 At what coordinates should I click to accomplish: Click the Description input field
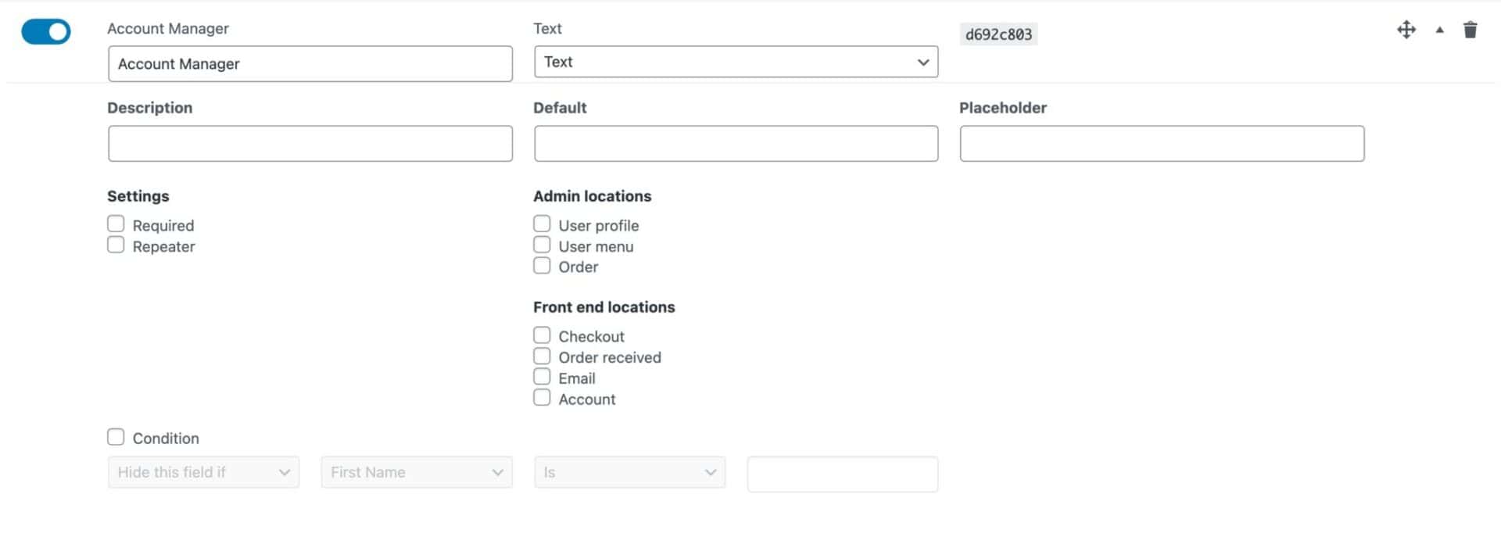click(310, 144)
